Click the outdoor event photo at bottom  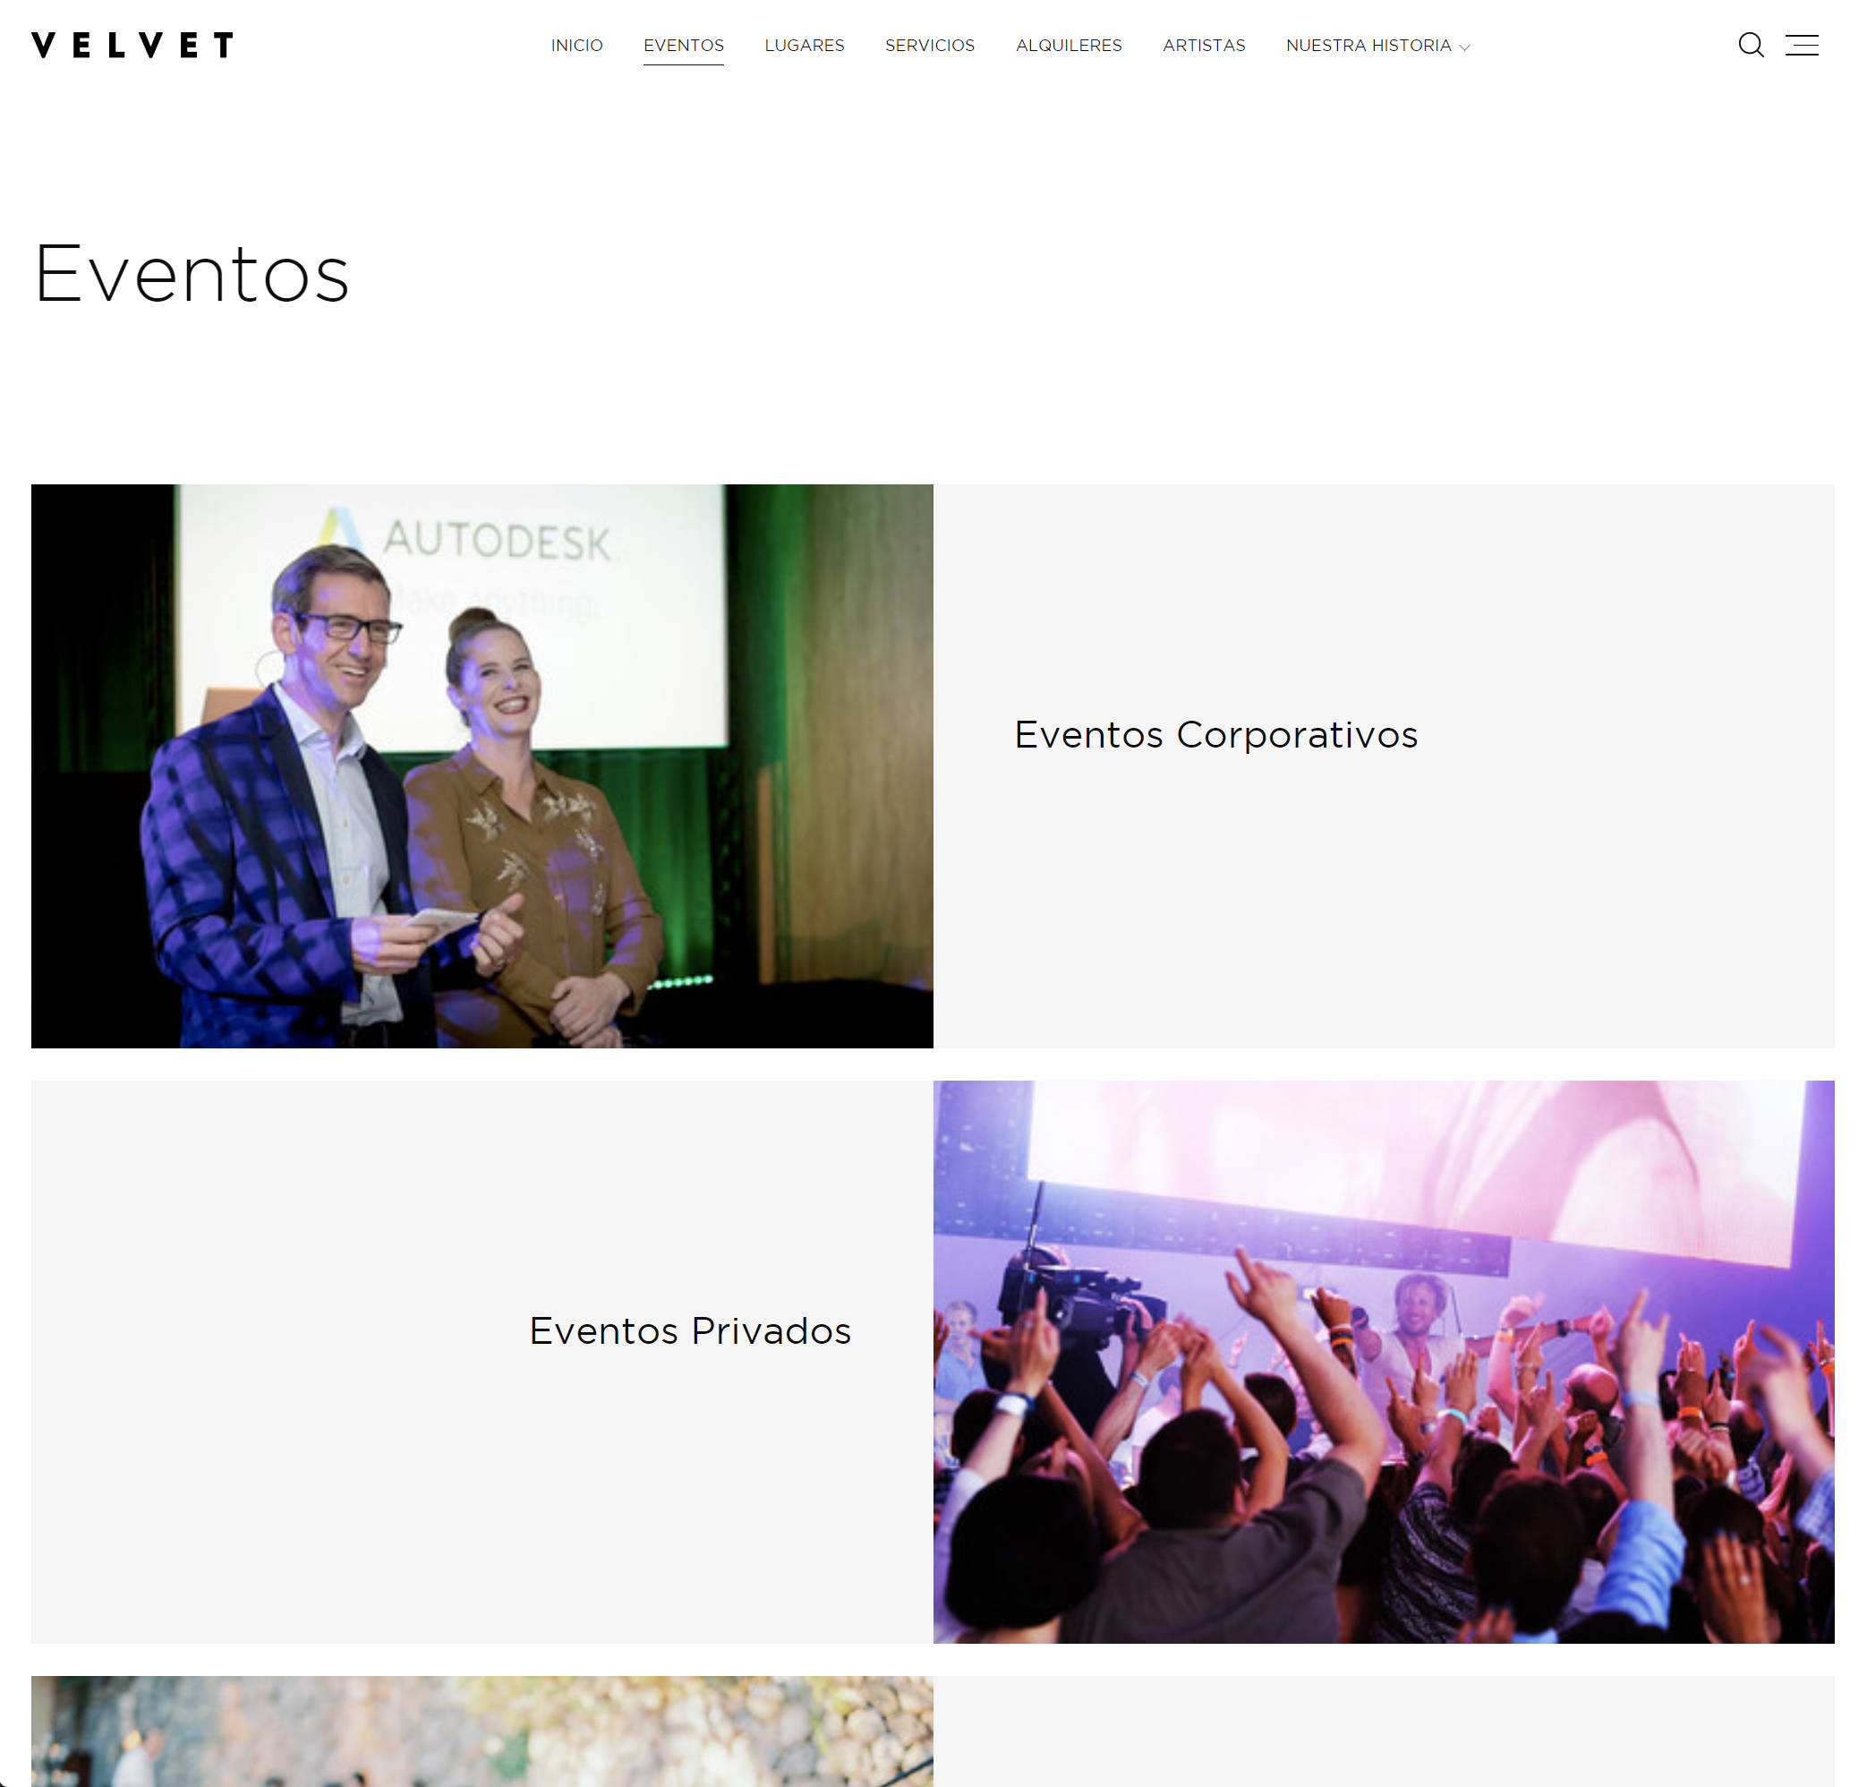click(482, 1731)
